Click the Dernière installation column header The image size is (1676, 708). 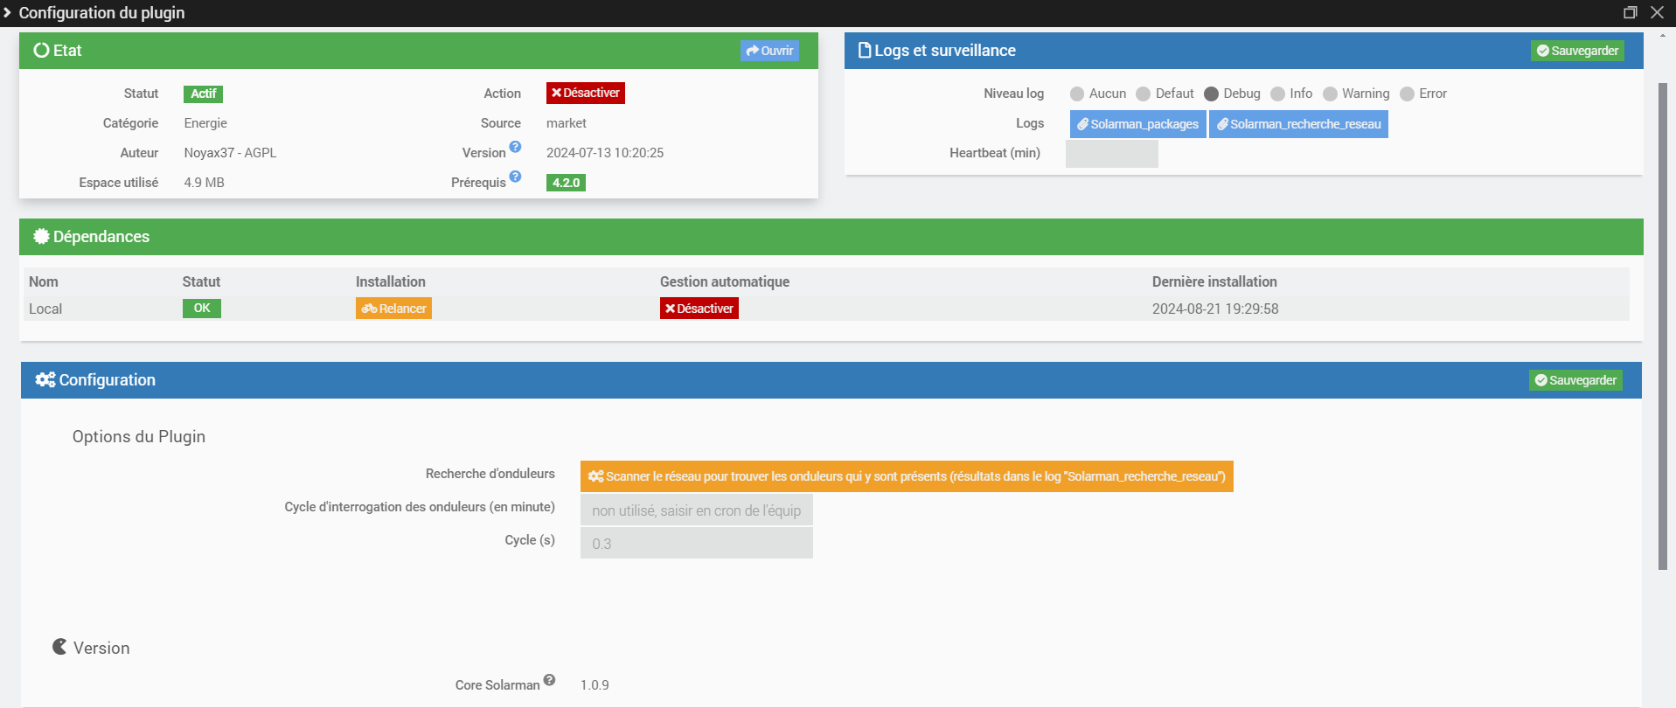pyautogui.click(x=1214, y=281)
